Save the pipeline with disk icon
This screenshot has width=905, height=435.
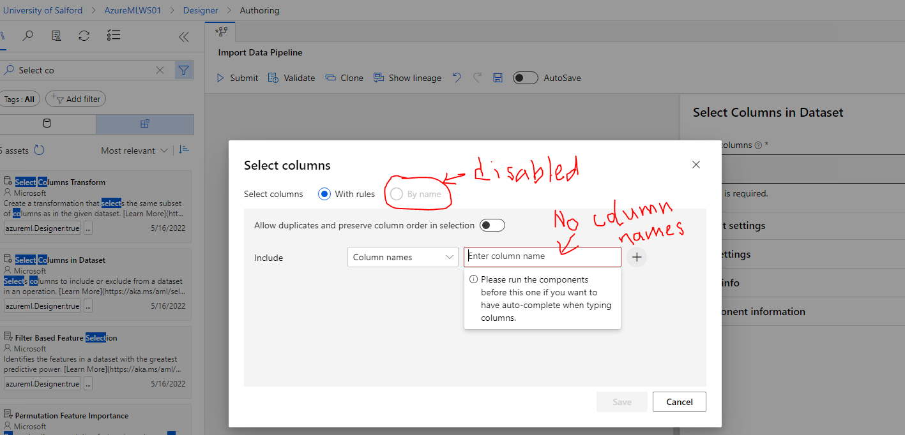(498, 78)
